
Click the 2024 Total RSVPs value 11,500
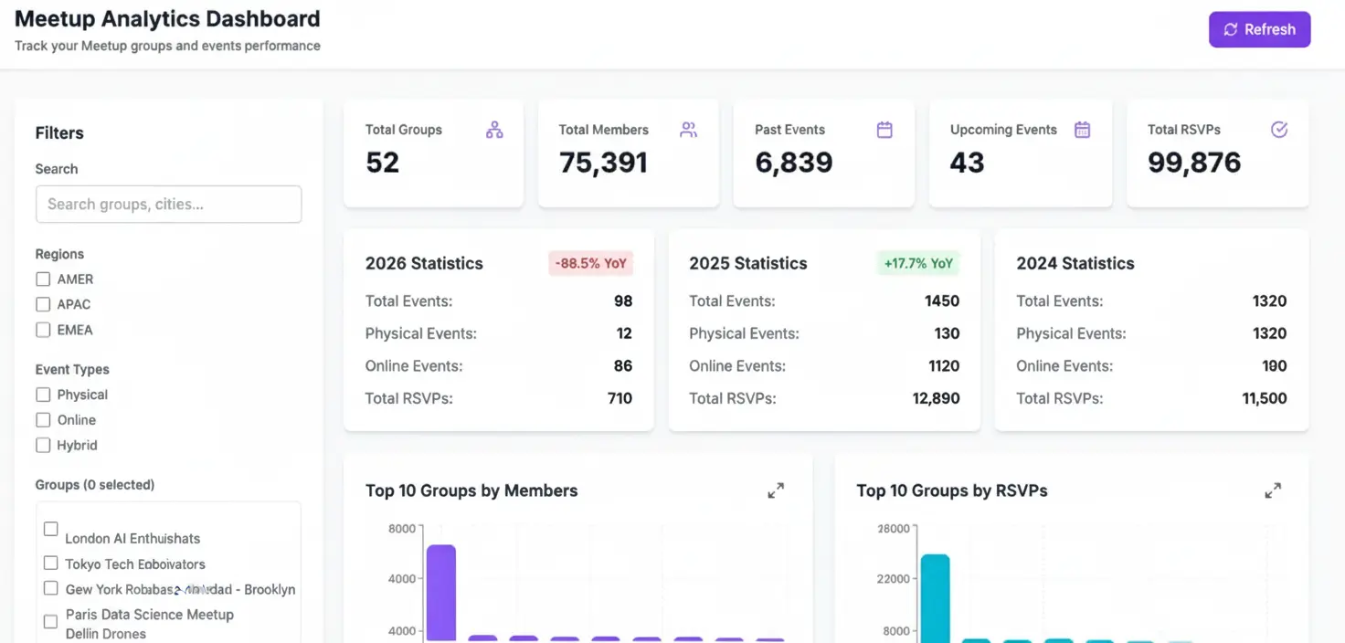pyautogui.click(x=1265, y=398)
